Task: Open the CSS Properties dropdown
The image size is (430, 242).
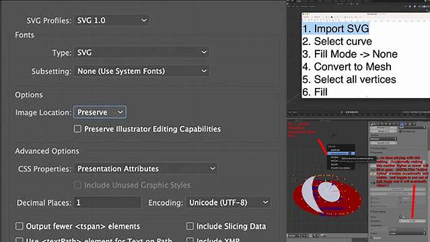Action: [x=146, y=169]
